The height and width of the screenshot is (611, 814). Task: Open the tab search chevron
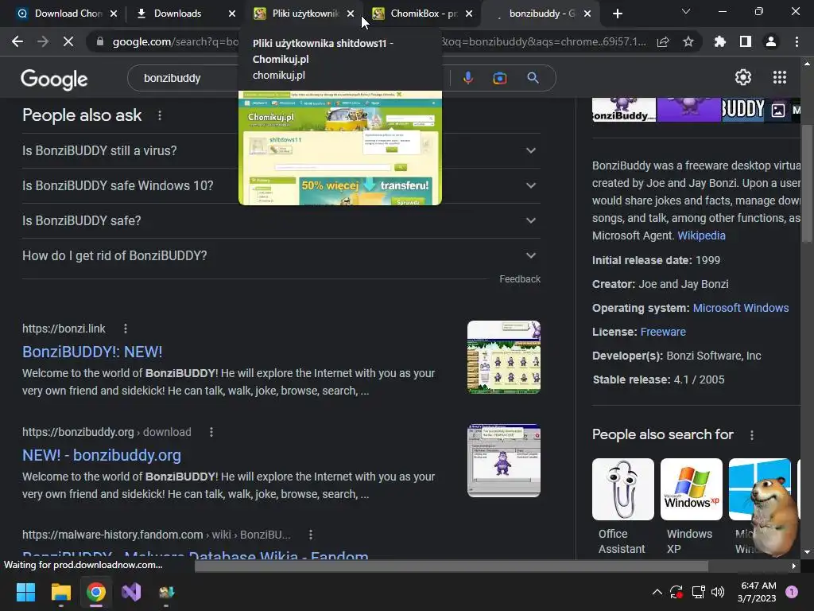click(686, 11)
